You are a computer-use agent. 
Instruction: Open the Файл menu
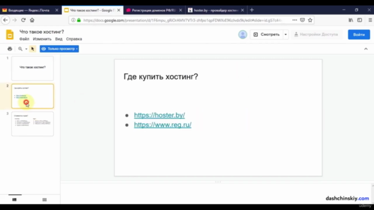[x=25, y=39]
